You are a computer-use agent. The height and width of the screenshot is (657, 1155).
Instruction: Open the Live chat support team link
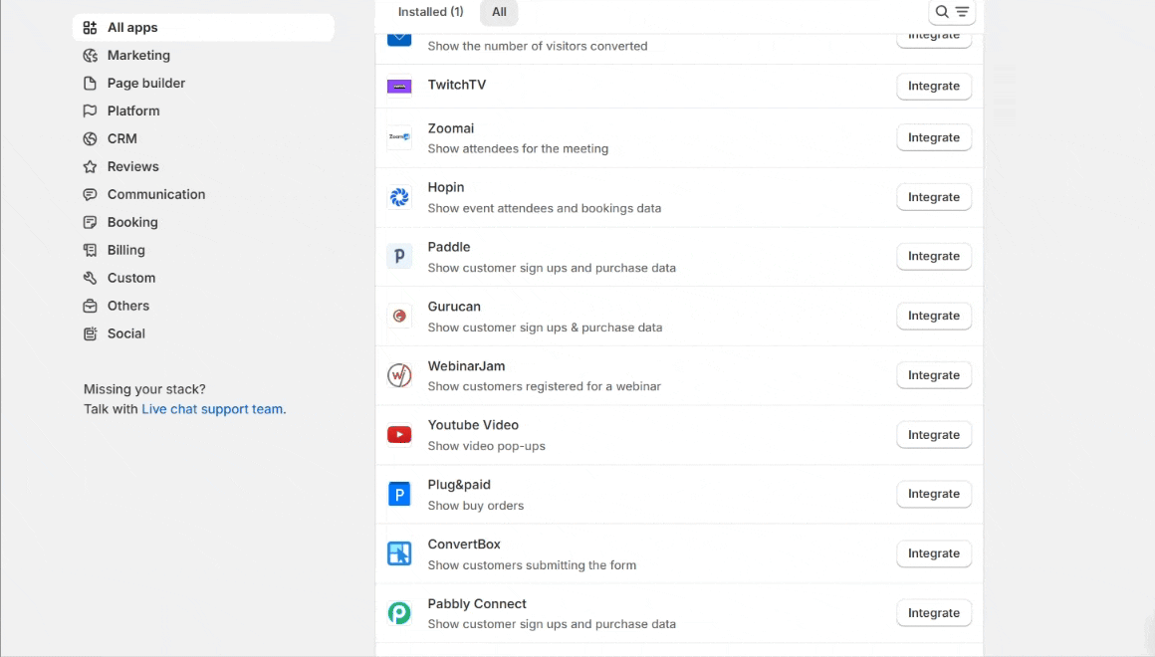point(214,409)
